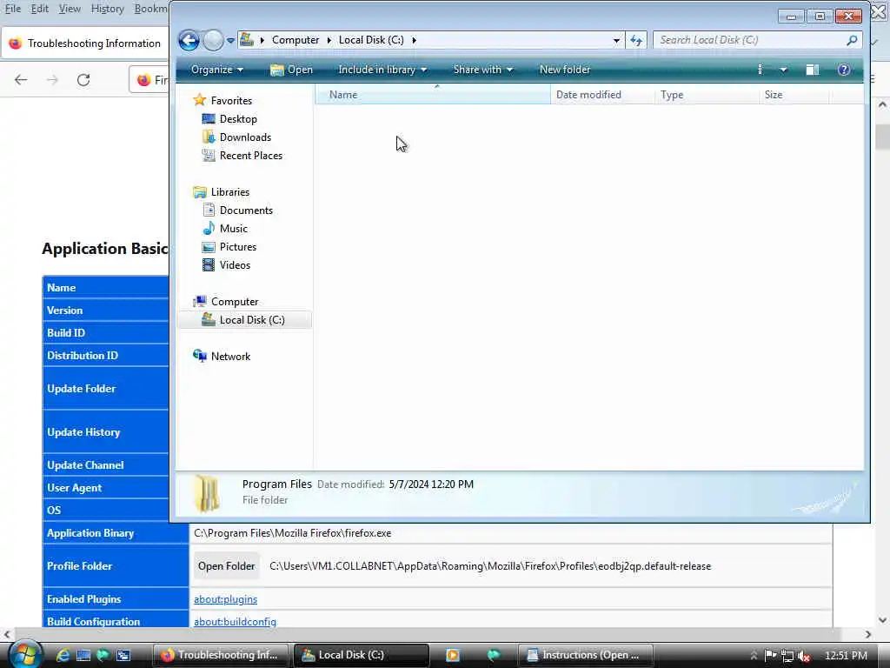This screenshot has width=890, height=668.
Task: Show hidden tray icons arrow
Action: (754, 656)
